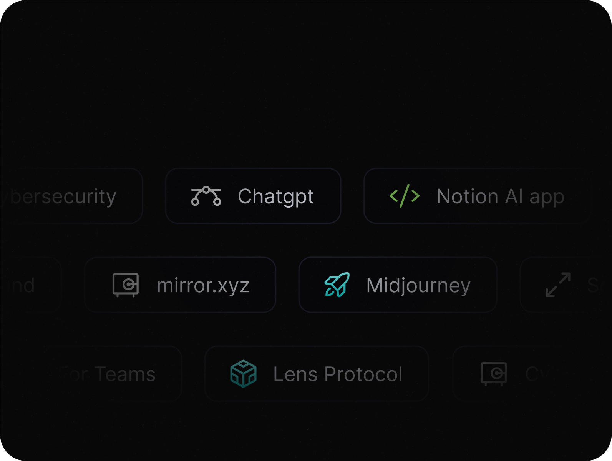Choose the mirror.xyz text label
Viewport: 612px width, 461px height.
click(203, 285)
